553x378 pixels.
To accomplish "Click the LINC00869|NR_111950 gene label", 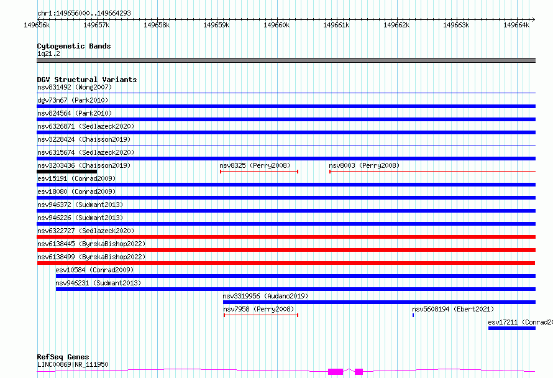I will (73, 364).
